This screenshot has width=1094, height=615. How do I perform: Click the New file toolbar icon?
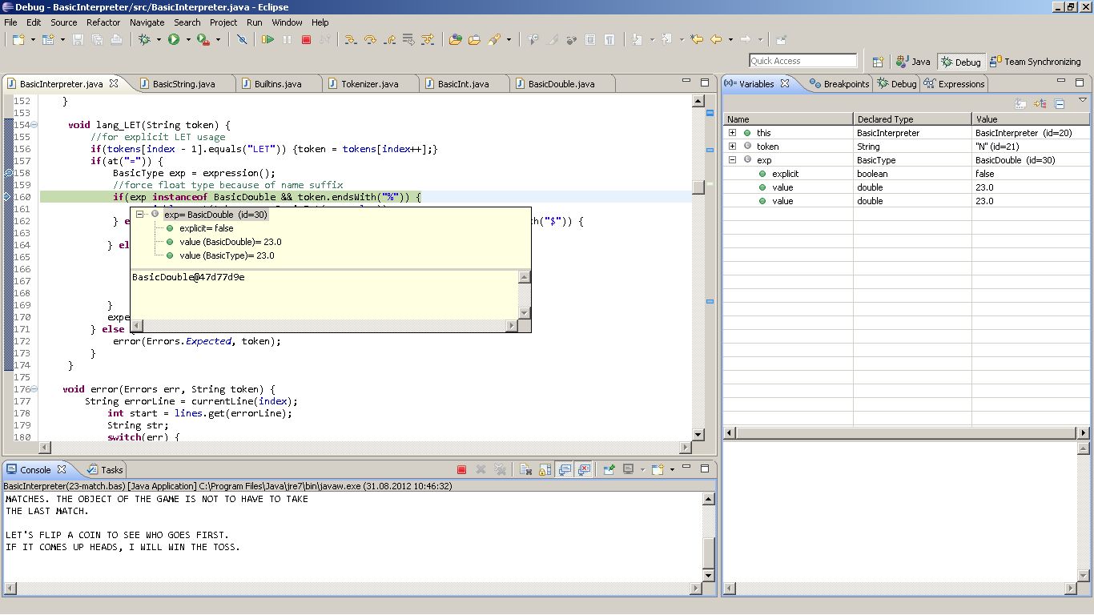tap(18, 39)
